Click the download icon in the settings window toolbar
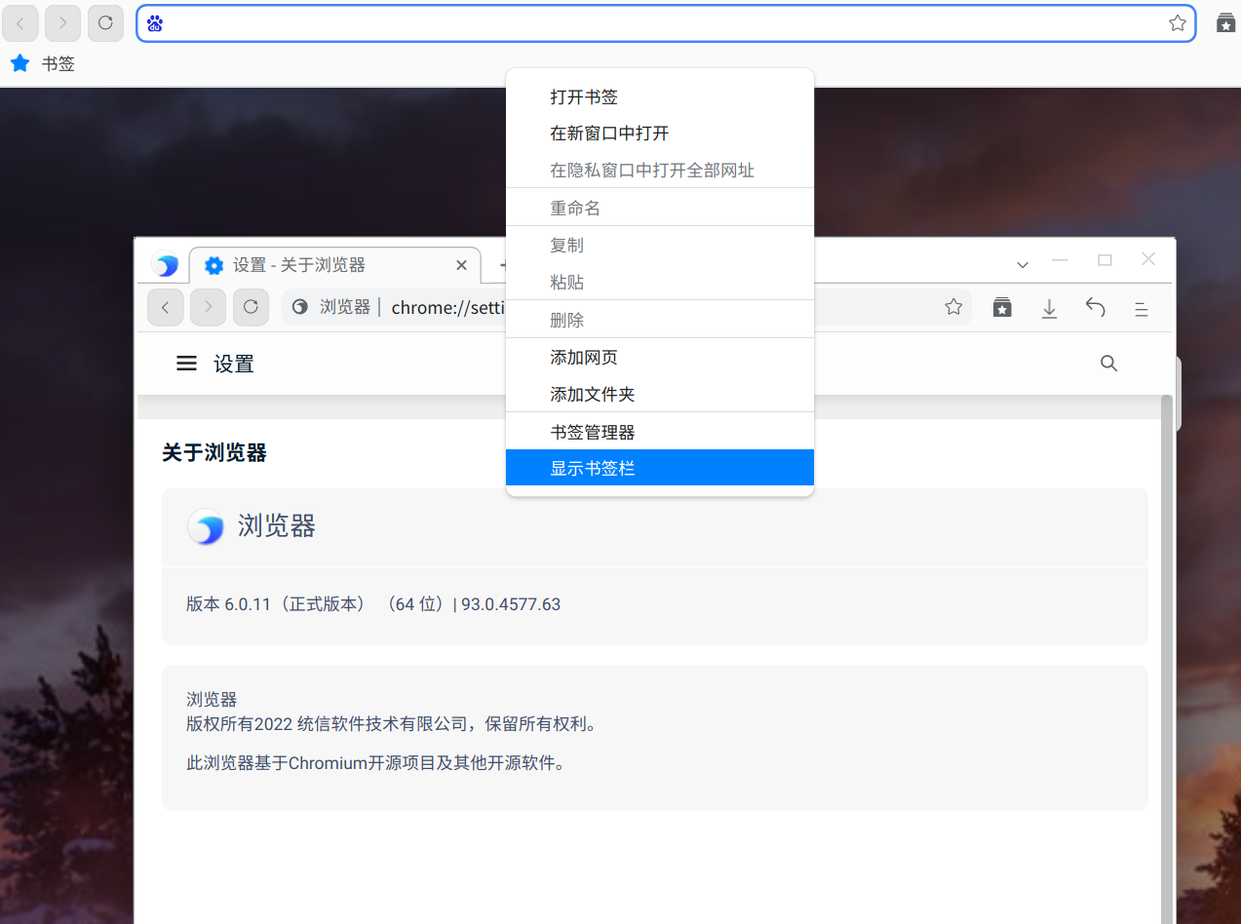 tap(1049, 308)
